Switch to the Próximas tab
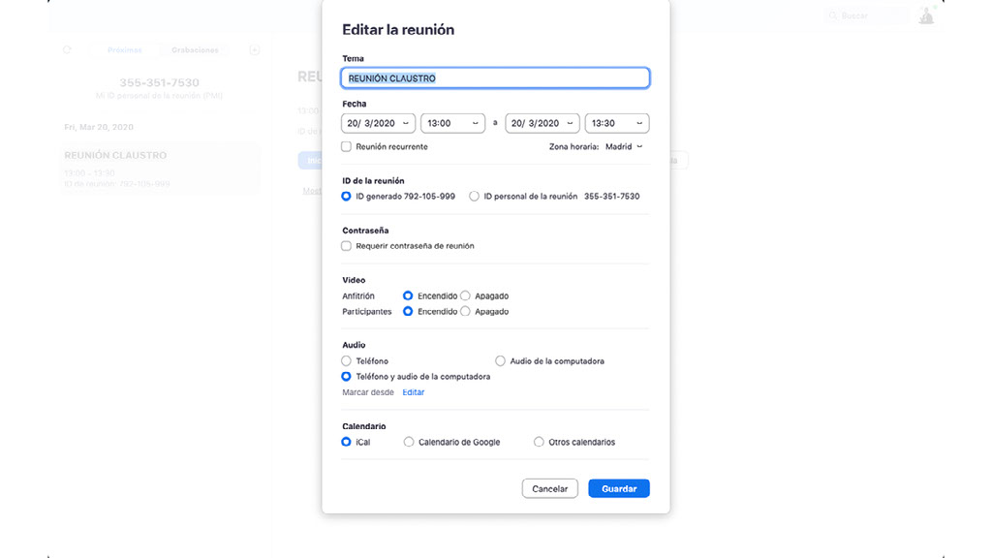 tap(125, 49)
